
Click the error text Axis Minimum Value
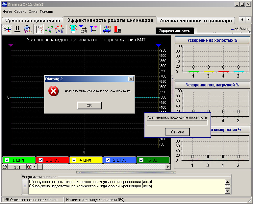98,91
